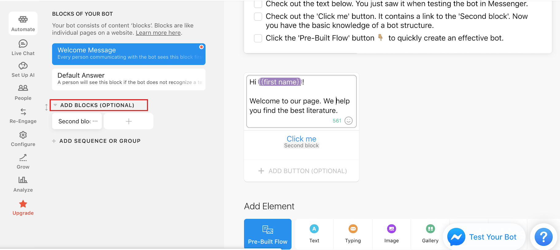Viewport: 560px width, 250px height.
Task: Open Analyze bar chart icon
Action: [23, 180]
